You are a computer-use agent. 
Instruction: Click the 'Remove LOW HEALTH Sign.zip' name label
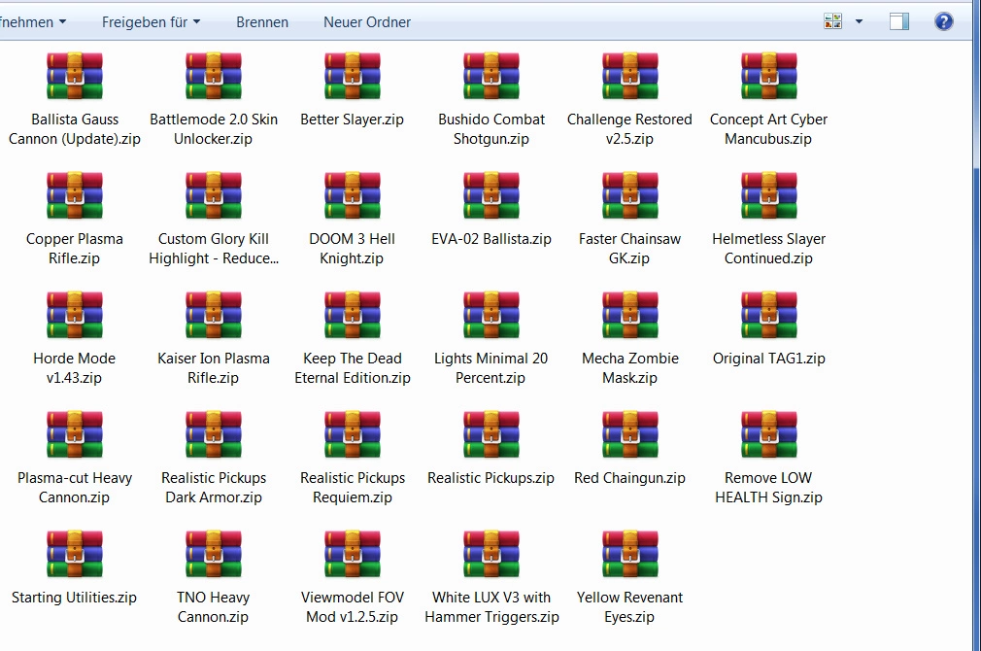769,488
